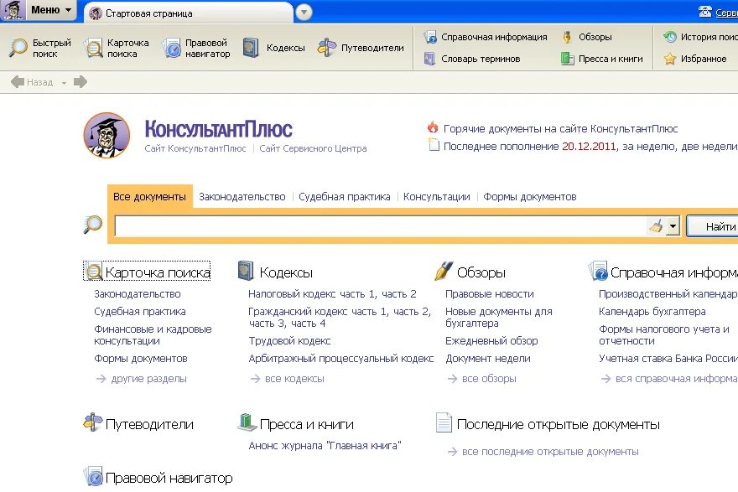
Task: Click the Найти button
Action: [x=713, y=226]
